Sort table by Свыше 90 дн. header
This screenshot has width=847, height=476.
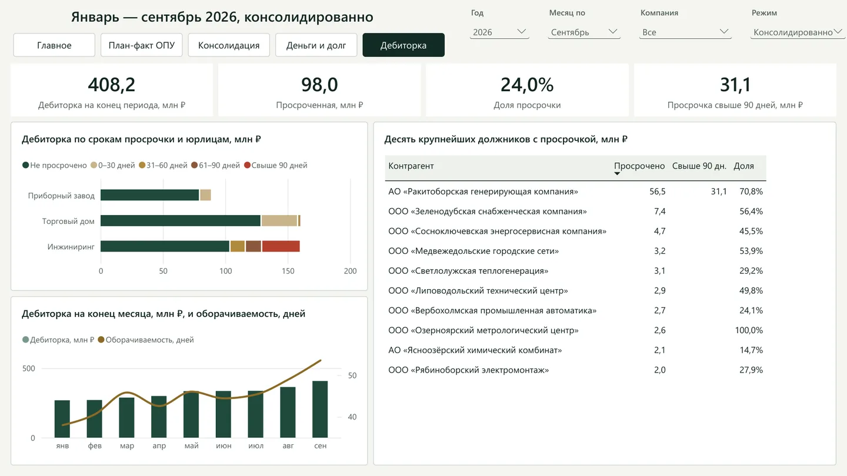point(699,166)
